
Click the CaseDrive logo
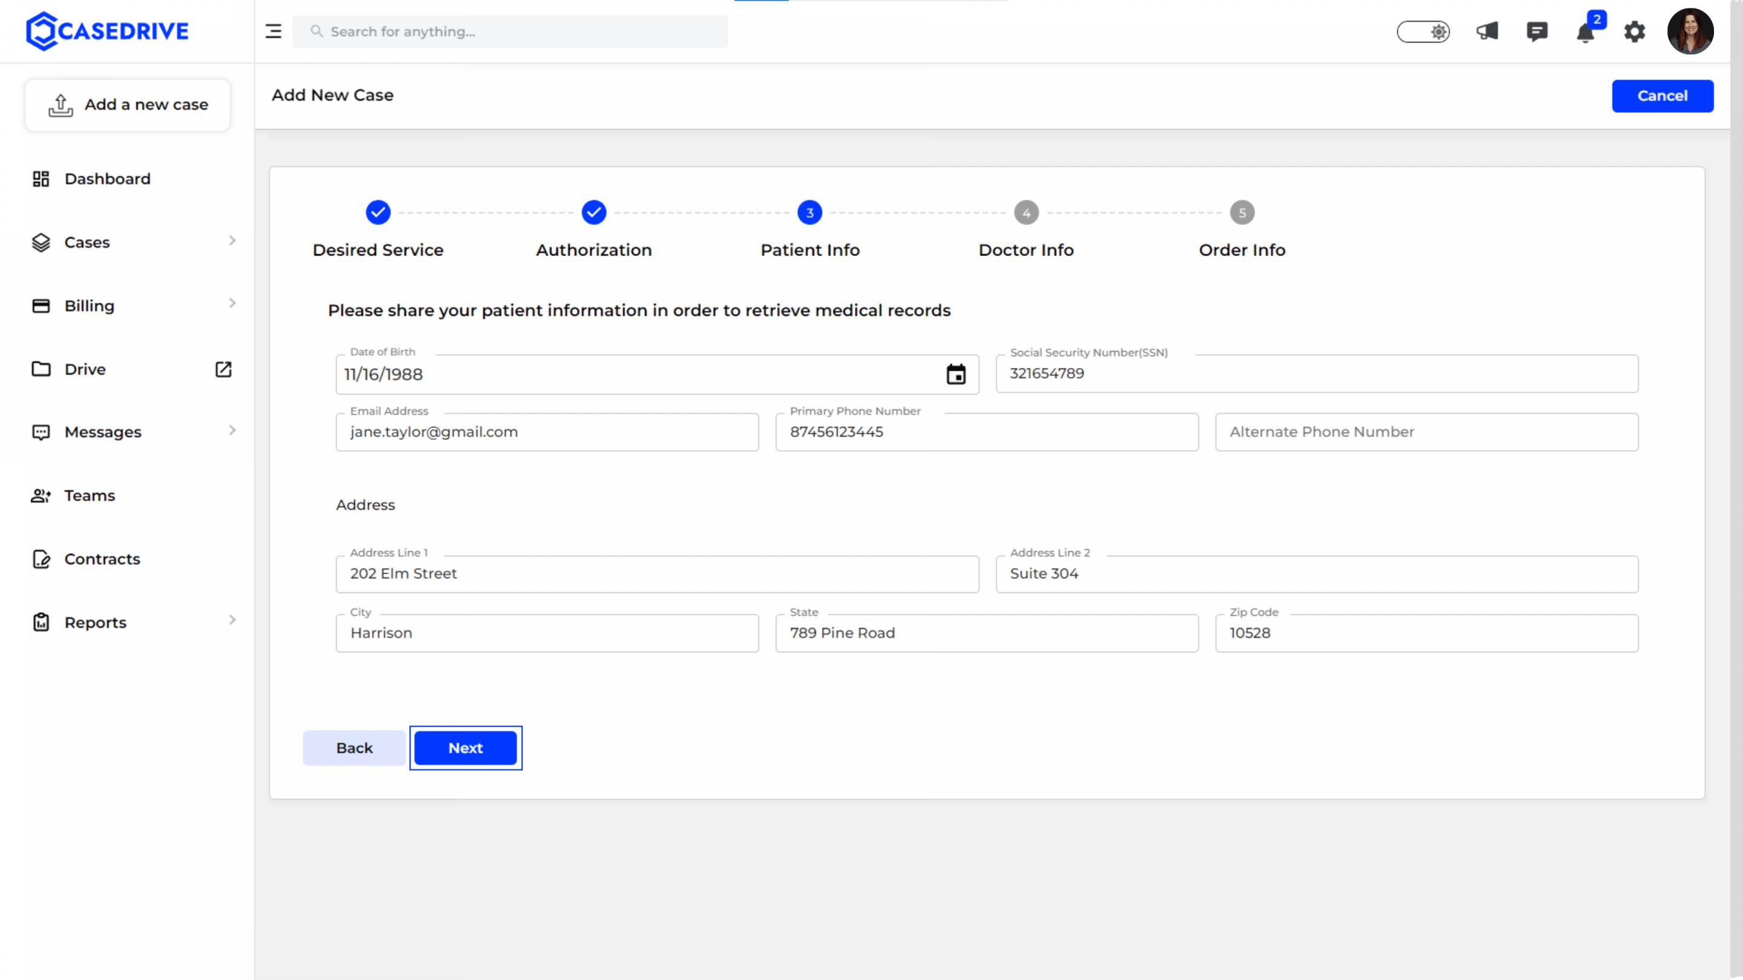(107, 31)
